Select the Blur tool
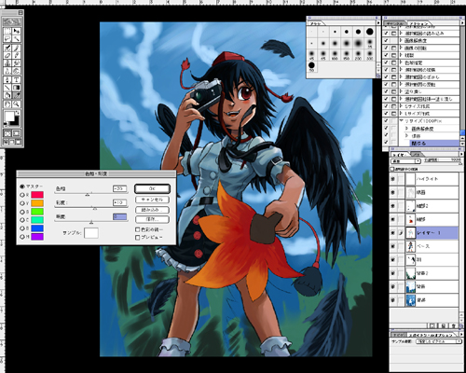This screenshot has height=373, width=466. pyautogui.click(x=7, y=71)
